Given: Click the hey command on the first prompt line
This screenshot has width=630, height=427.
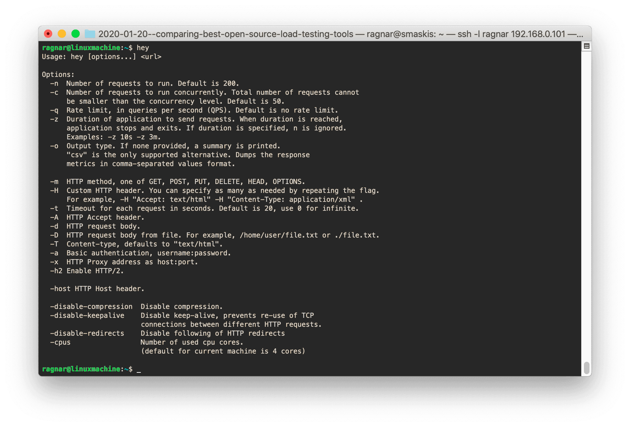Looking at the screenshot, I should point(143,48).
